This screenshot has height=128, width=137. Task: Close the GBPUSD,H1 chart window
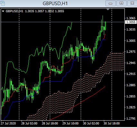tap(132, 3)
